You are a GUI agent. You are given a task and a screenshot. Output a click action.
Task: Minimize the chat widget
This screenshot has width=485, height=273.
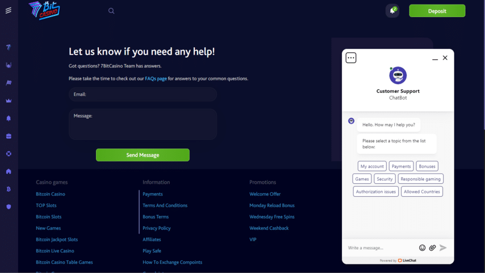(435, 58)
